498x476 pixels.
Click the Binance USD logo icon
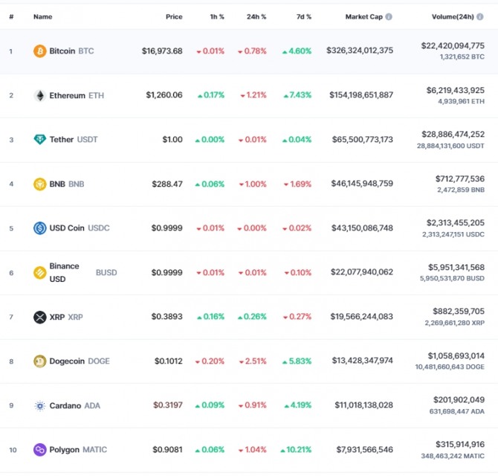pos(39,272)
